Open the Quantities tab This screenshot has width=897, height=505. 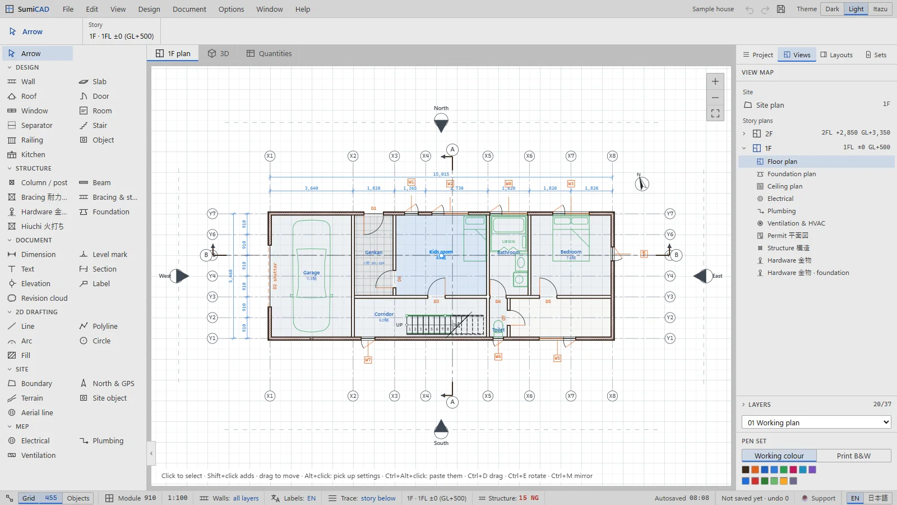point(269,54)
